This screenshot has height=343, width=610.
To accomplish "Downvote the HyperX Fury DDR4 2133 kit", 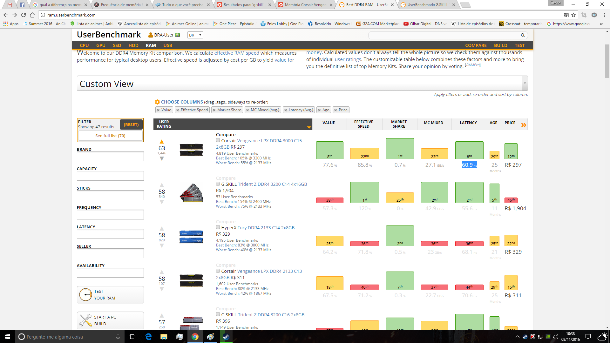I will click(x=162, y=245).
